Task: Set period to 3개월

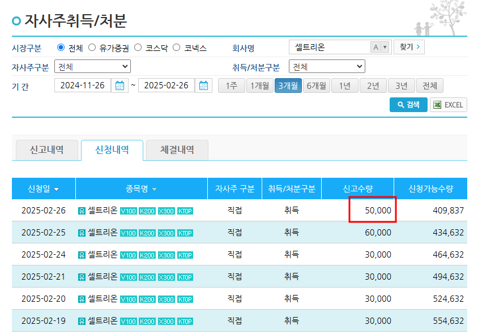Action: click(288, 85)
